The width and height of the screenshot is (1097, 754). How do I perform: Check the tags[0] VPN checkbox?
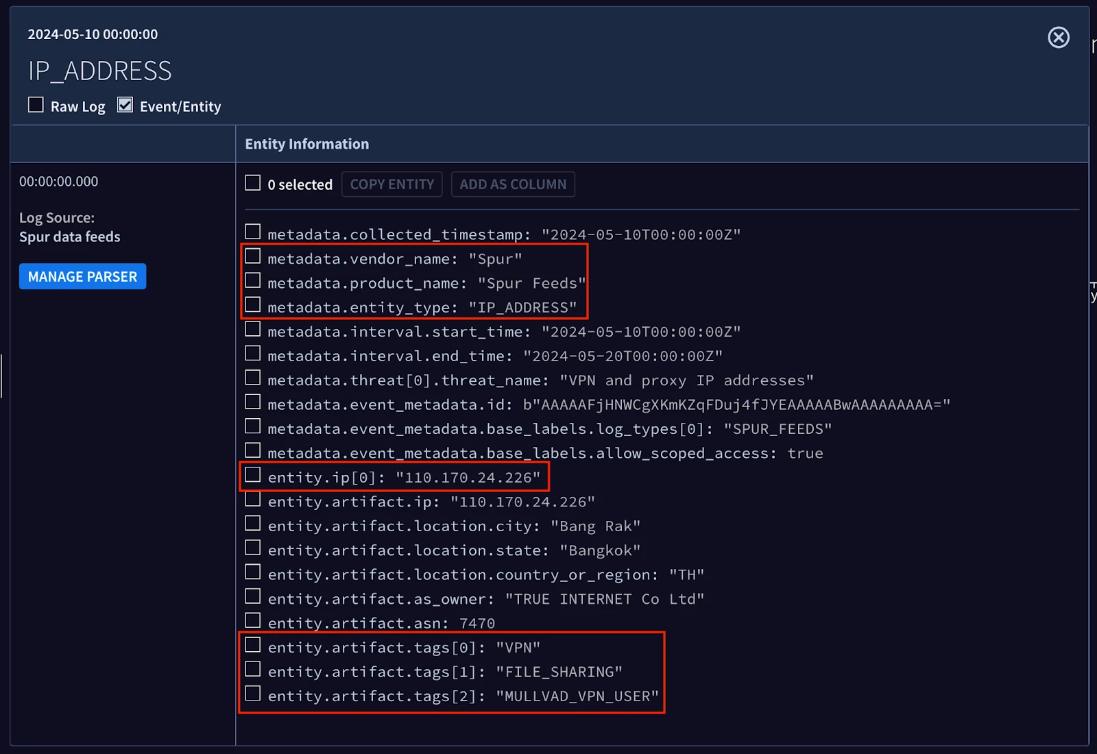[x=253, y=645]
